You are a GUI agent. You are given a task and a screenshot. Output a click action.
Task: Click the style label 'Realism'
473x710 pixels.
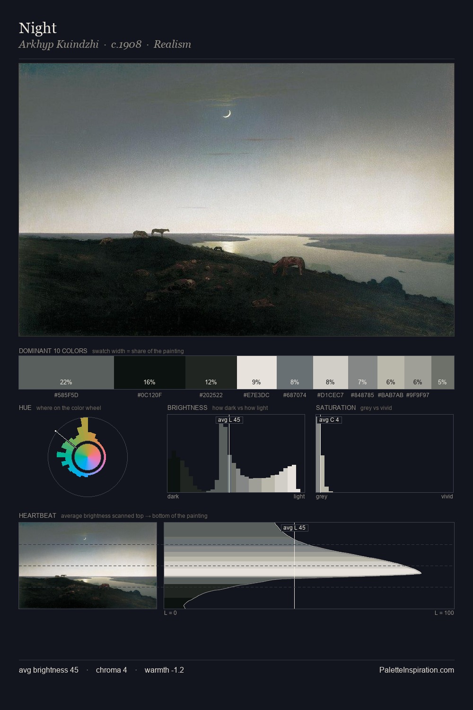click(172, 44)
